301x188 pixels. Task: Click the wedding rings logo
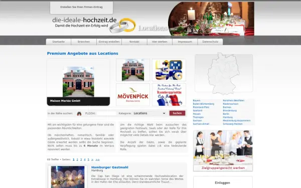(x=122, y=26)
